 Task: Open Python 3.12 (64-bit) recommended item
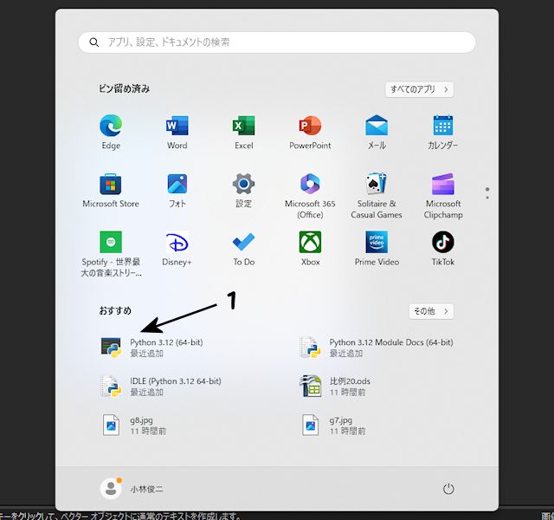tap(151, 348)
